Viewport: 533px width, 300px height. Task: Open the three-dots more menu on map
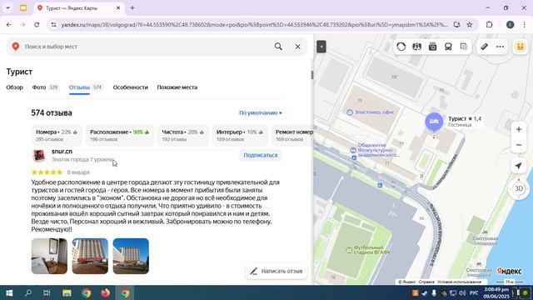(500, 47)
